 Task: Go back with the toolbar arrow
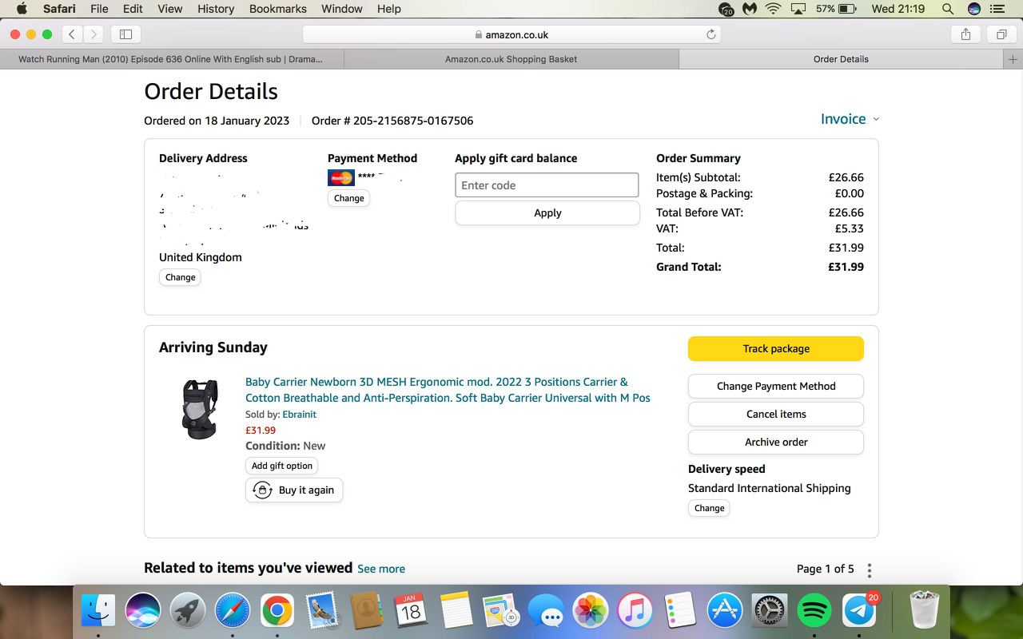pyautogui.click(x=72, y=34)
